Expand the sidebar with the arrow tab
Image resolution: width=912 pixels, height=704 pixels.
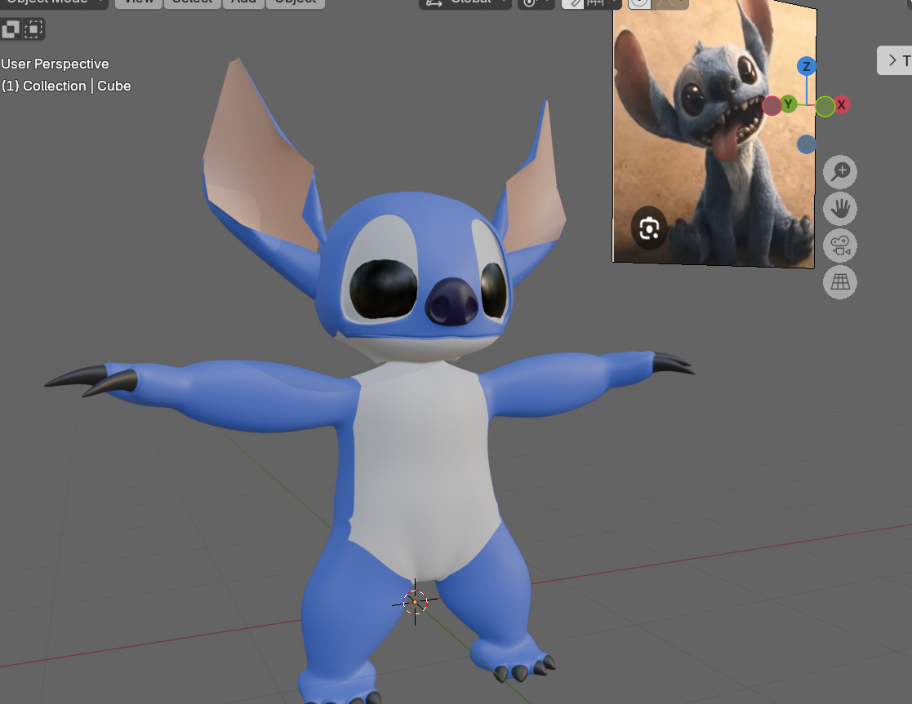(894, 60)
